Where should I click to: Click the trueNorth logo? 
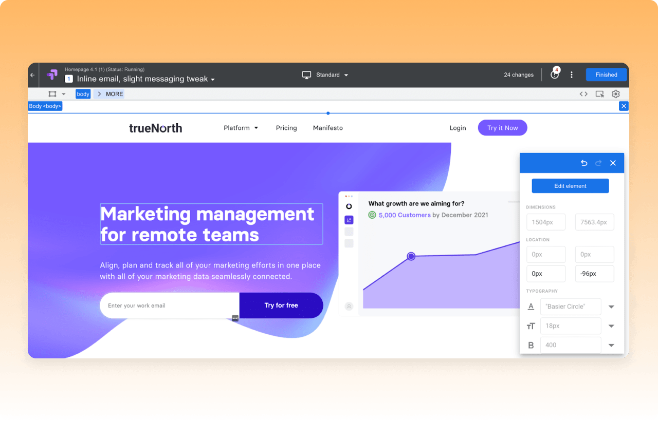pyautogui.click(x=155, y=128)
